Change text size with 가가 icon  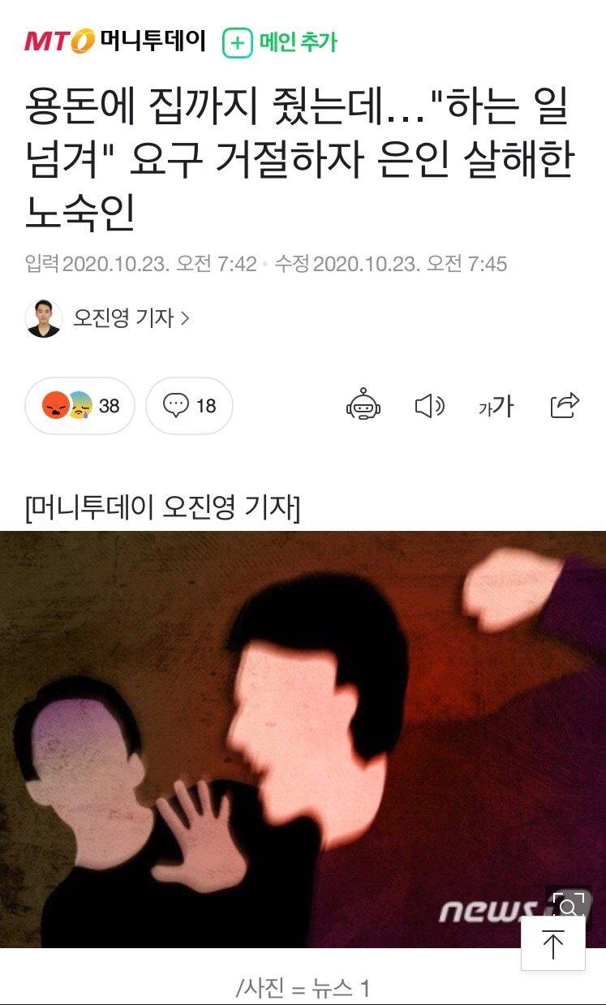(496, 406)
